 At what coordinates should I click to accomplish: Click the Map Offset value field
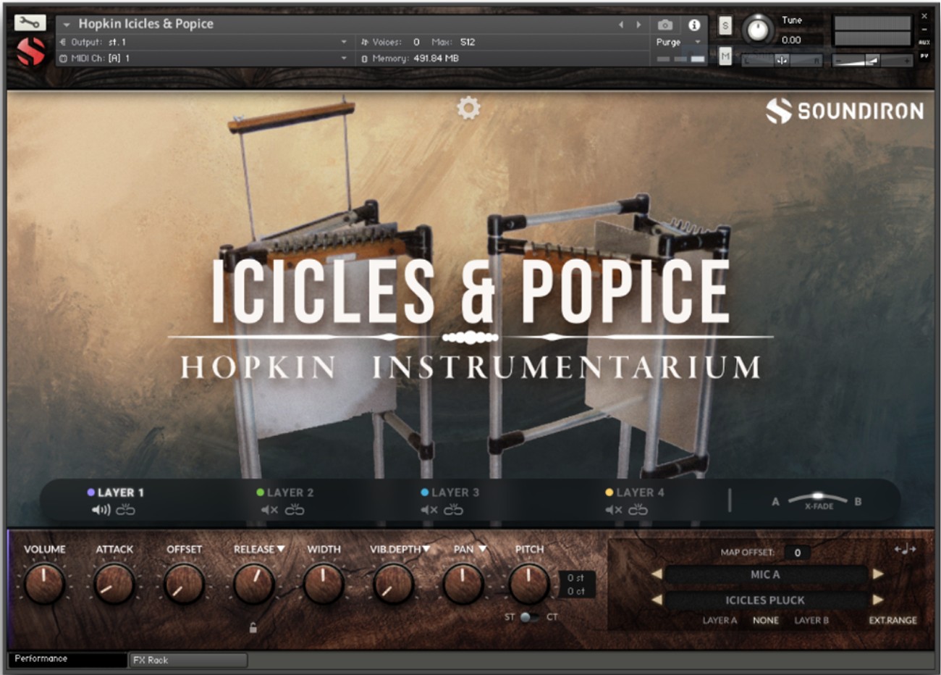[797, 552]
